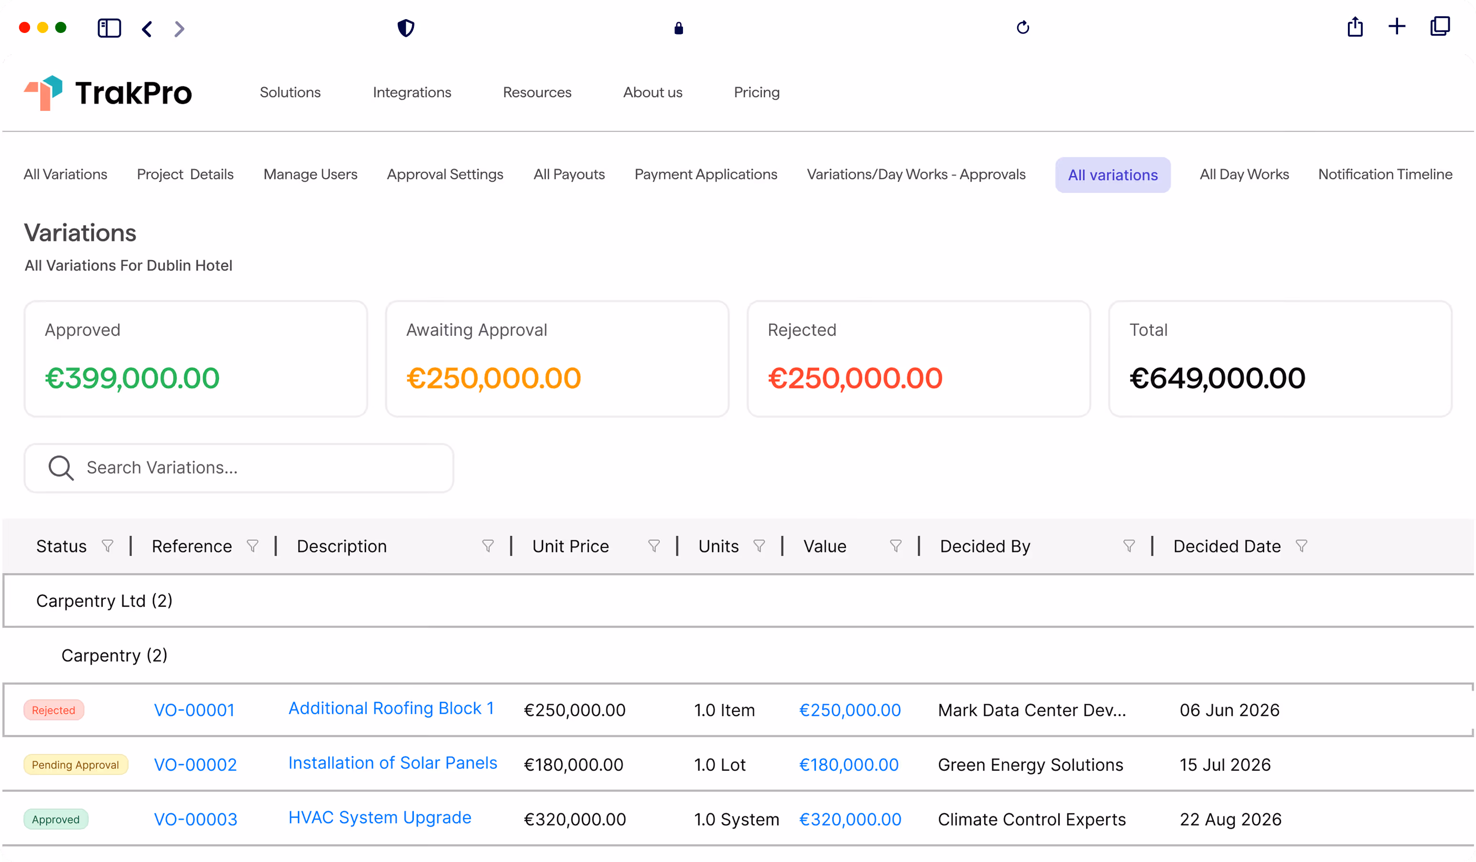Image resolution: width=1476 pixels, height=862 pixels.
Task: Click the '22 Aug 2026' date cell
Action: [1231, 819]
